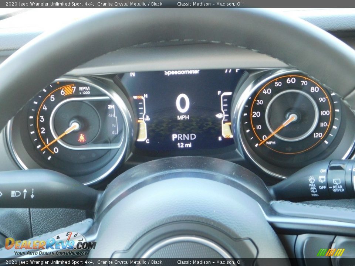Click the PULL front washer icon

point(312,180)
